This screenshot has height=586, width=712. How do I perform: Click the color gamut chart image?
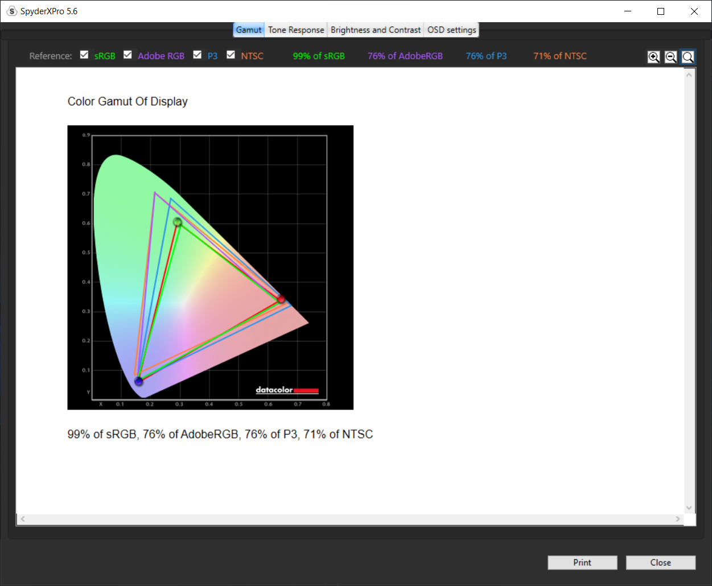click(211, 267)
